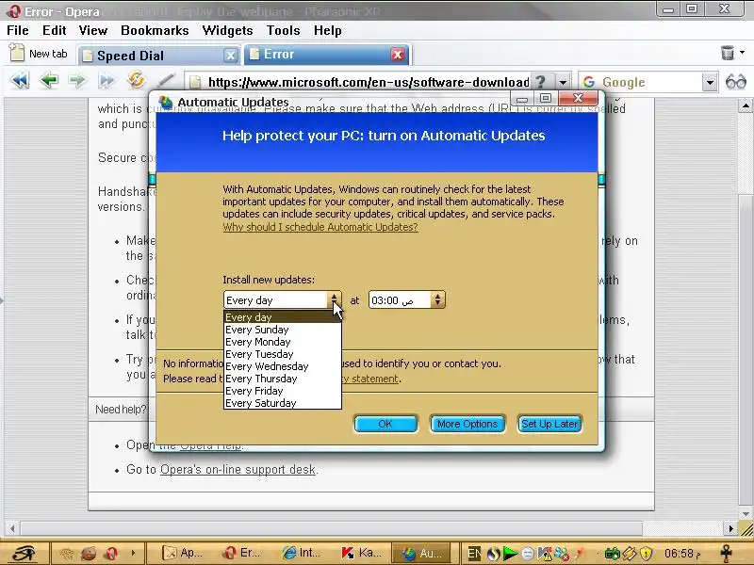Choose Every Tuesday in the list
Viewport: 754px width, 565px height.
click(x=283, y=354)
